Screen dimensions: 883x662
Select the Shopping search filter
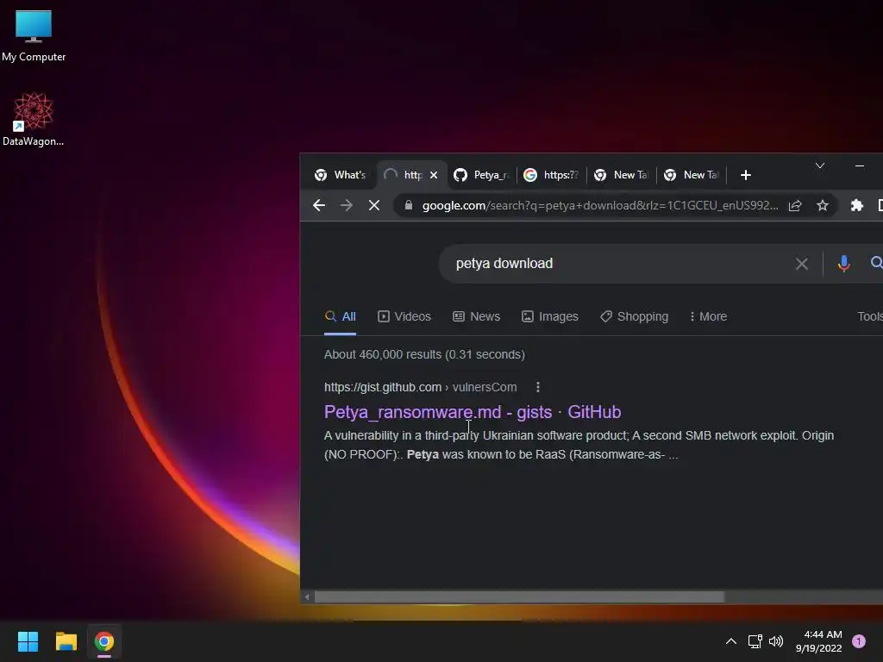click(634, 316)
